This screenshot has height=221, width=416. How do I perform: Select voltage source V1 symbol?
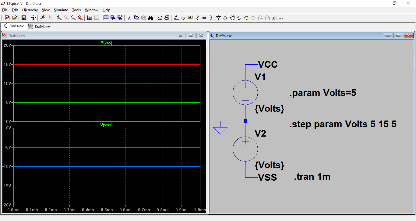click(245, 93)
